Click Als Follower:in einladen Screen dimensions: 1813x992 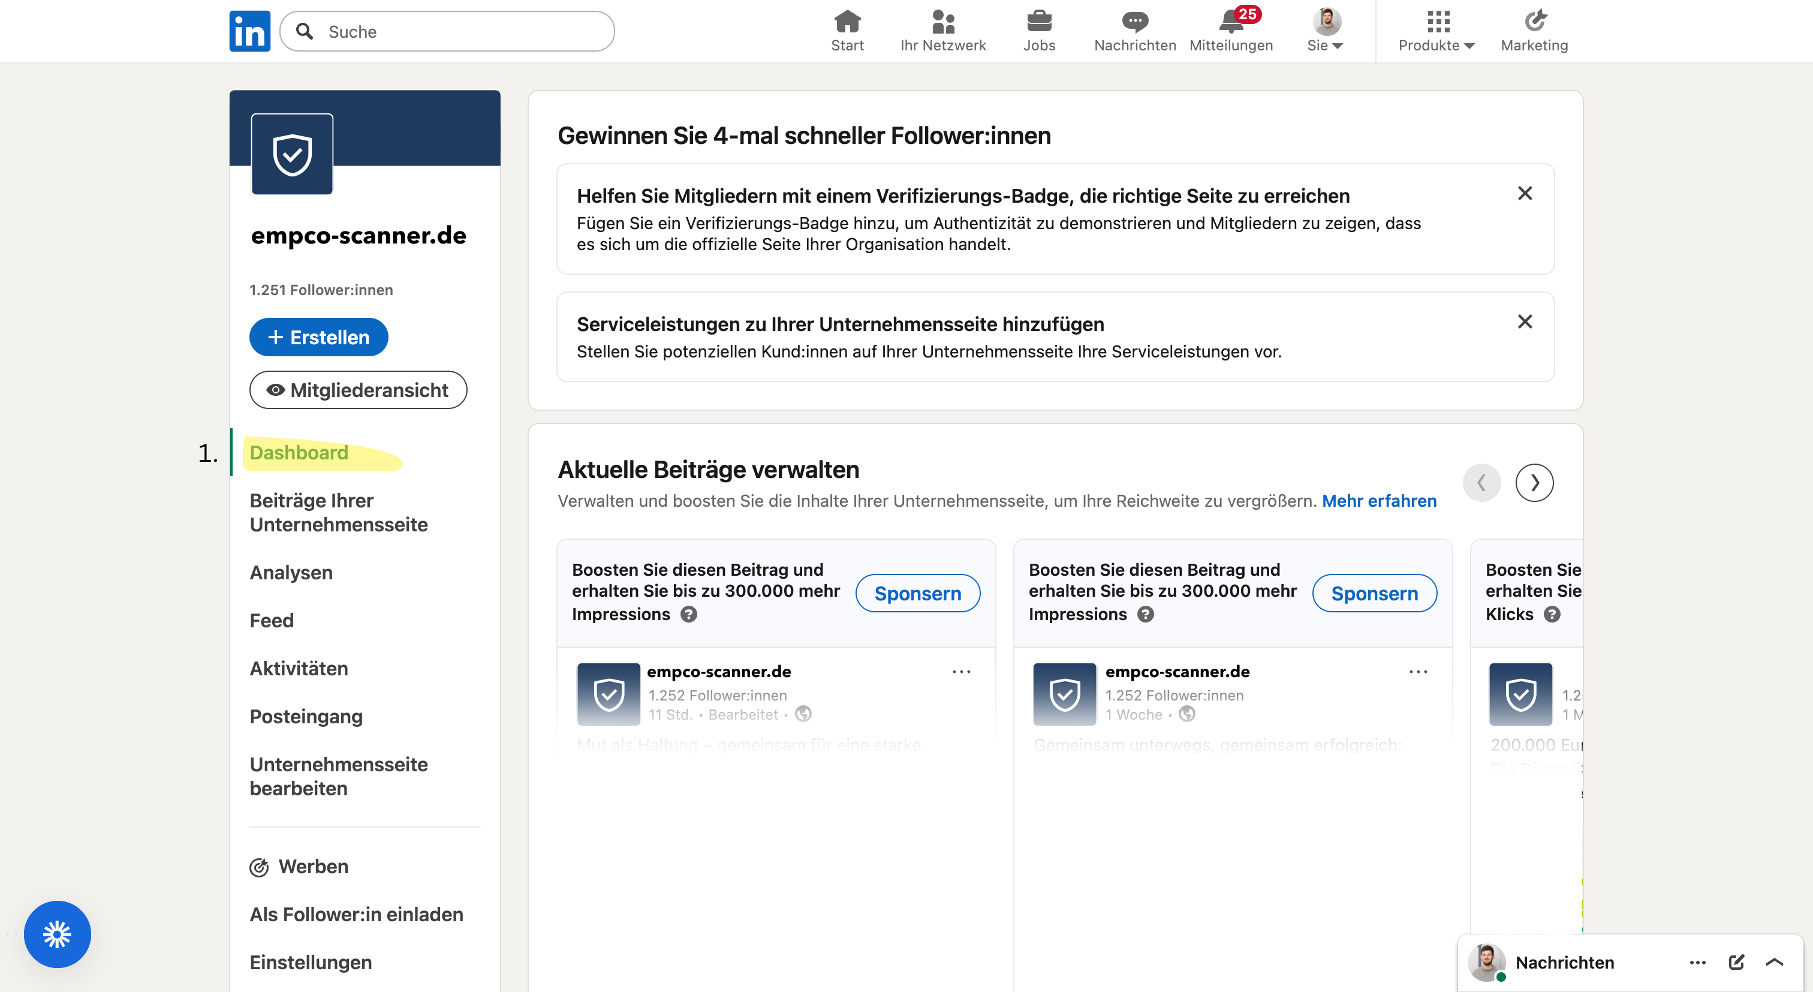[356, 915]
